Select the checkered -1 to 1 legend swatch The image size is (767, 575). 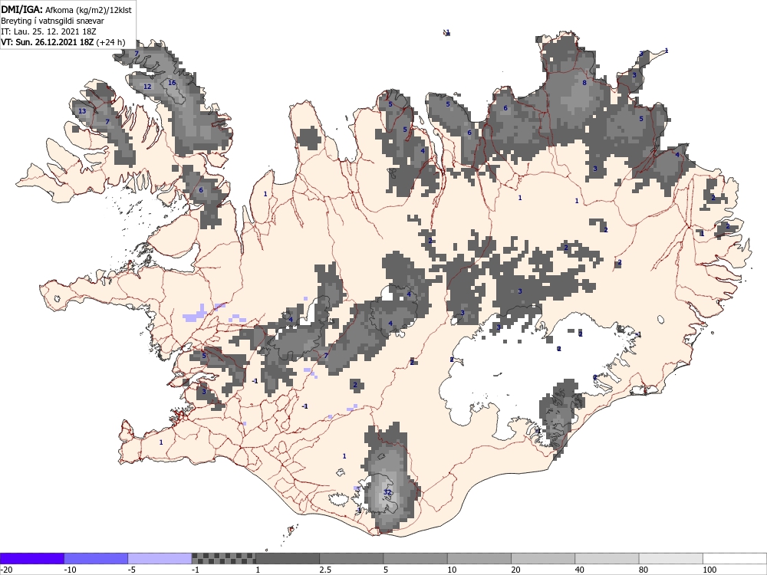pos(223,558)
